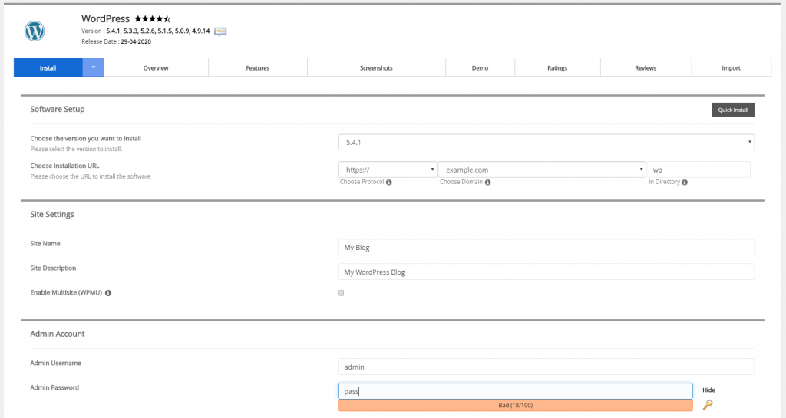
Task: Click Hide next to admin password
Action: (x=708, y=390)
